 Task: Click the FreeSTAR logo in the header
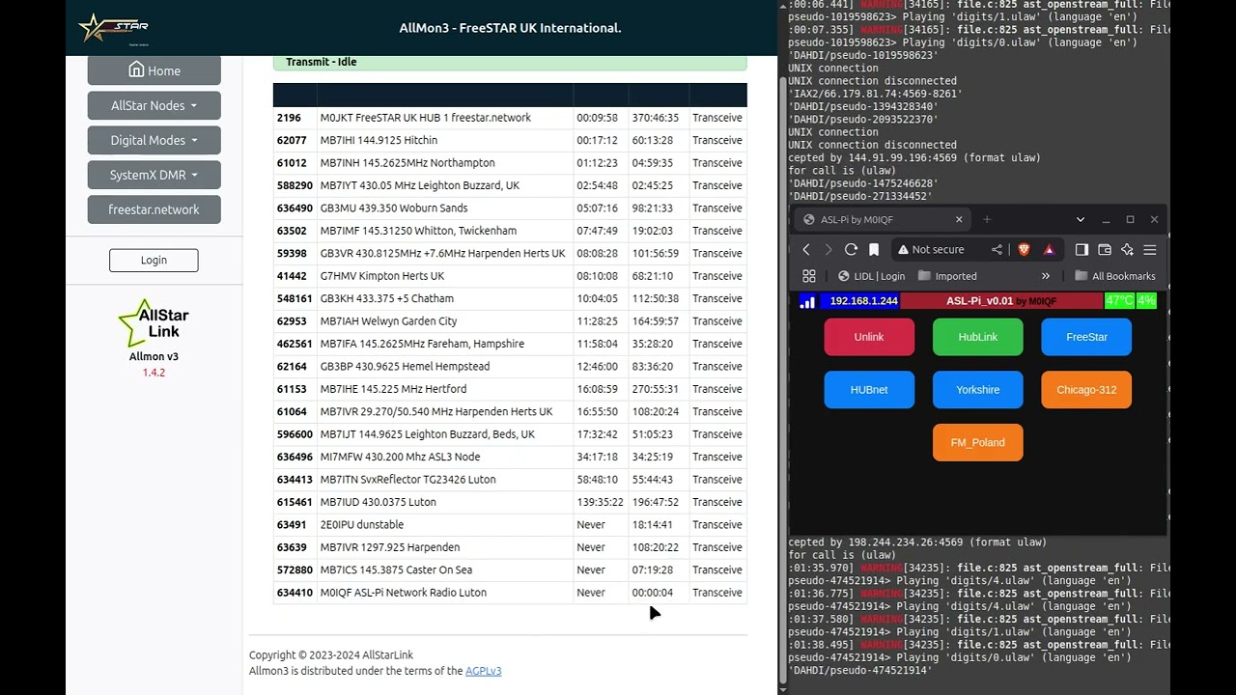coord(113,28)
